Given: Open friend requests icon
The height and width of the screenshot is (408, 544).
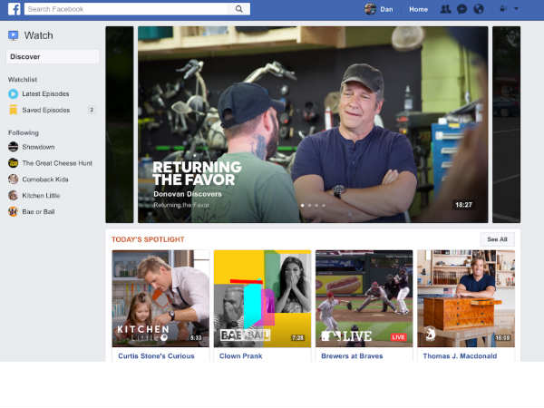Looking at the screenshot, I should 445,9.
